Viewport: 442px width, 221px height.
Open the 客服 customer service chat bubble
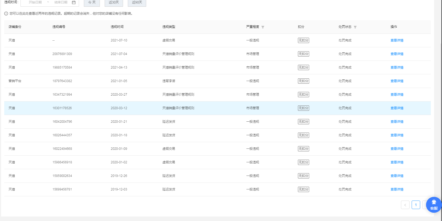tap(434, 205)
